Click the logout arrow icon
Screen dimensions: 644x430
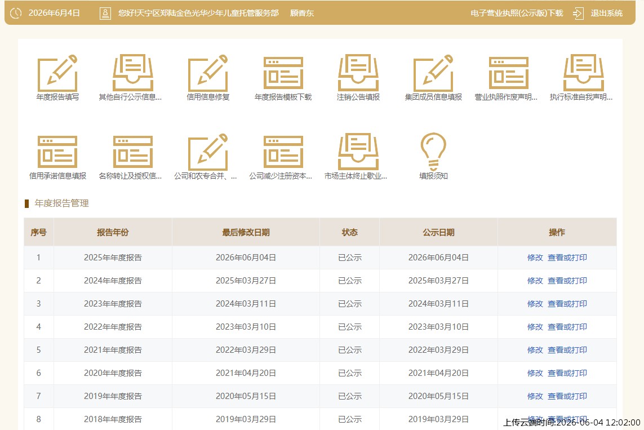(578, 13)
